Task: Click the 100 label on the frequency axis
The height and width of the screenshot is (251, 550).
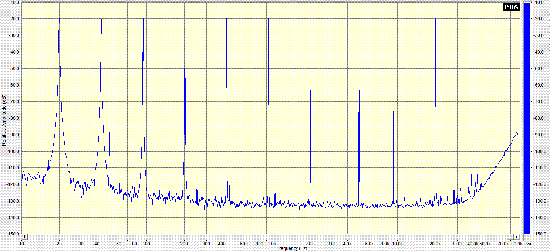Action: coord(146,244)
